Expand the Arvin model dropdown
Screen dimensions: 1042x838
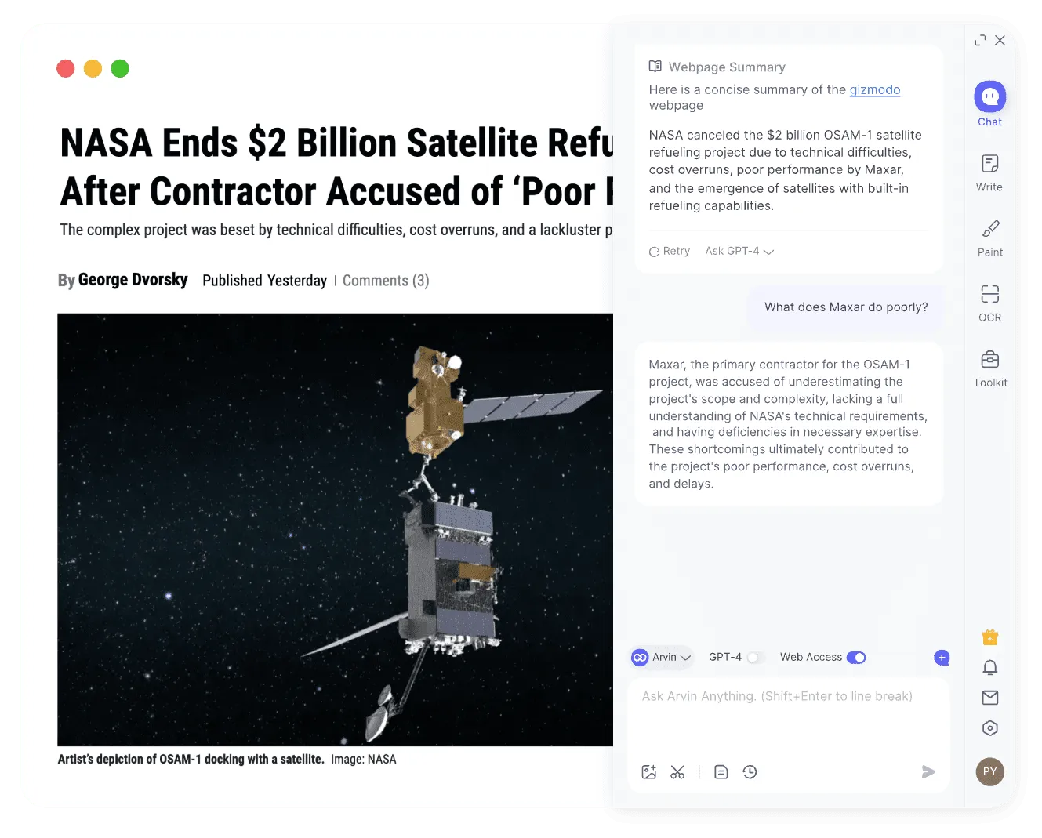click(662, 658)
